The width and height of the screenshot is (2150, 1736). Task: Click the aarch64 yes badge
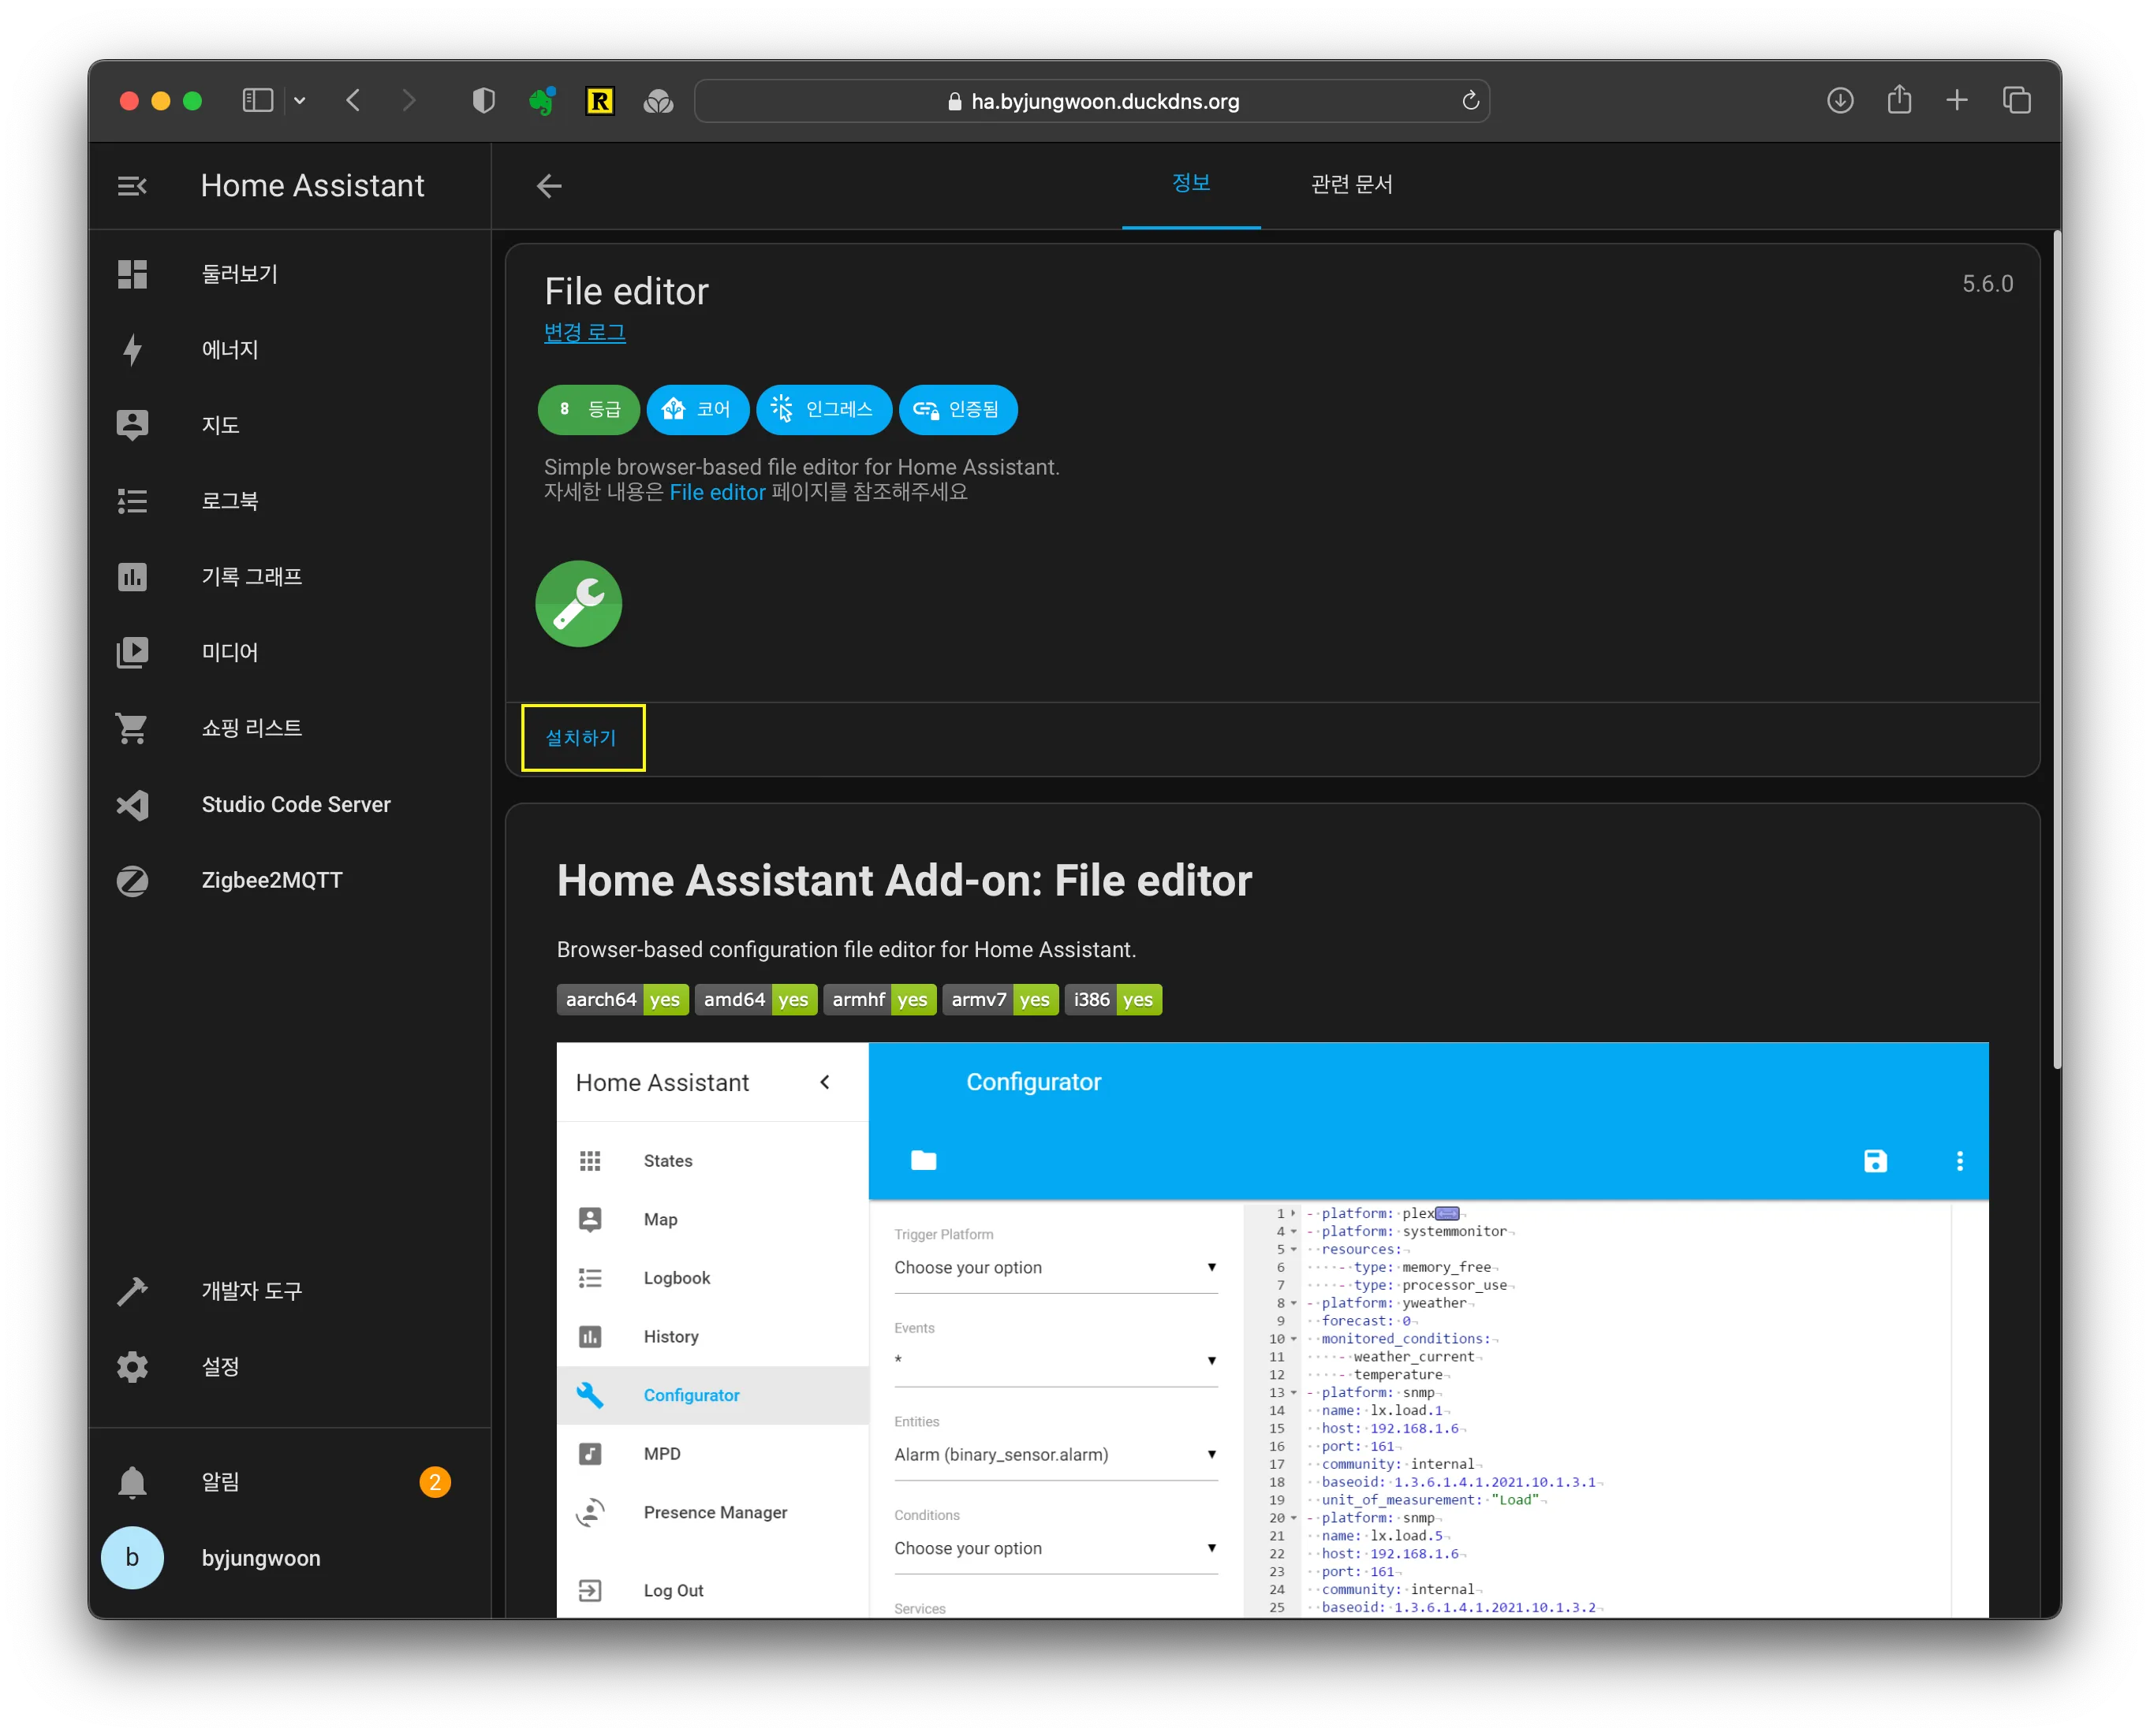622,1000
